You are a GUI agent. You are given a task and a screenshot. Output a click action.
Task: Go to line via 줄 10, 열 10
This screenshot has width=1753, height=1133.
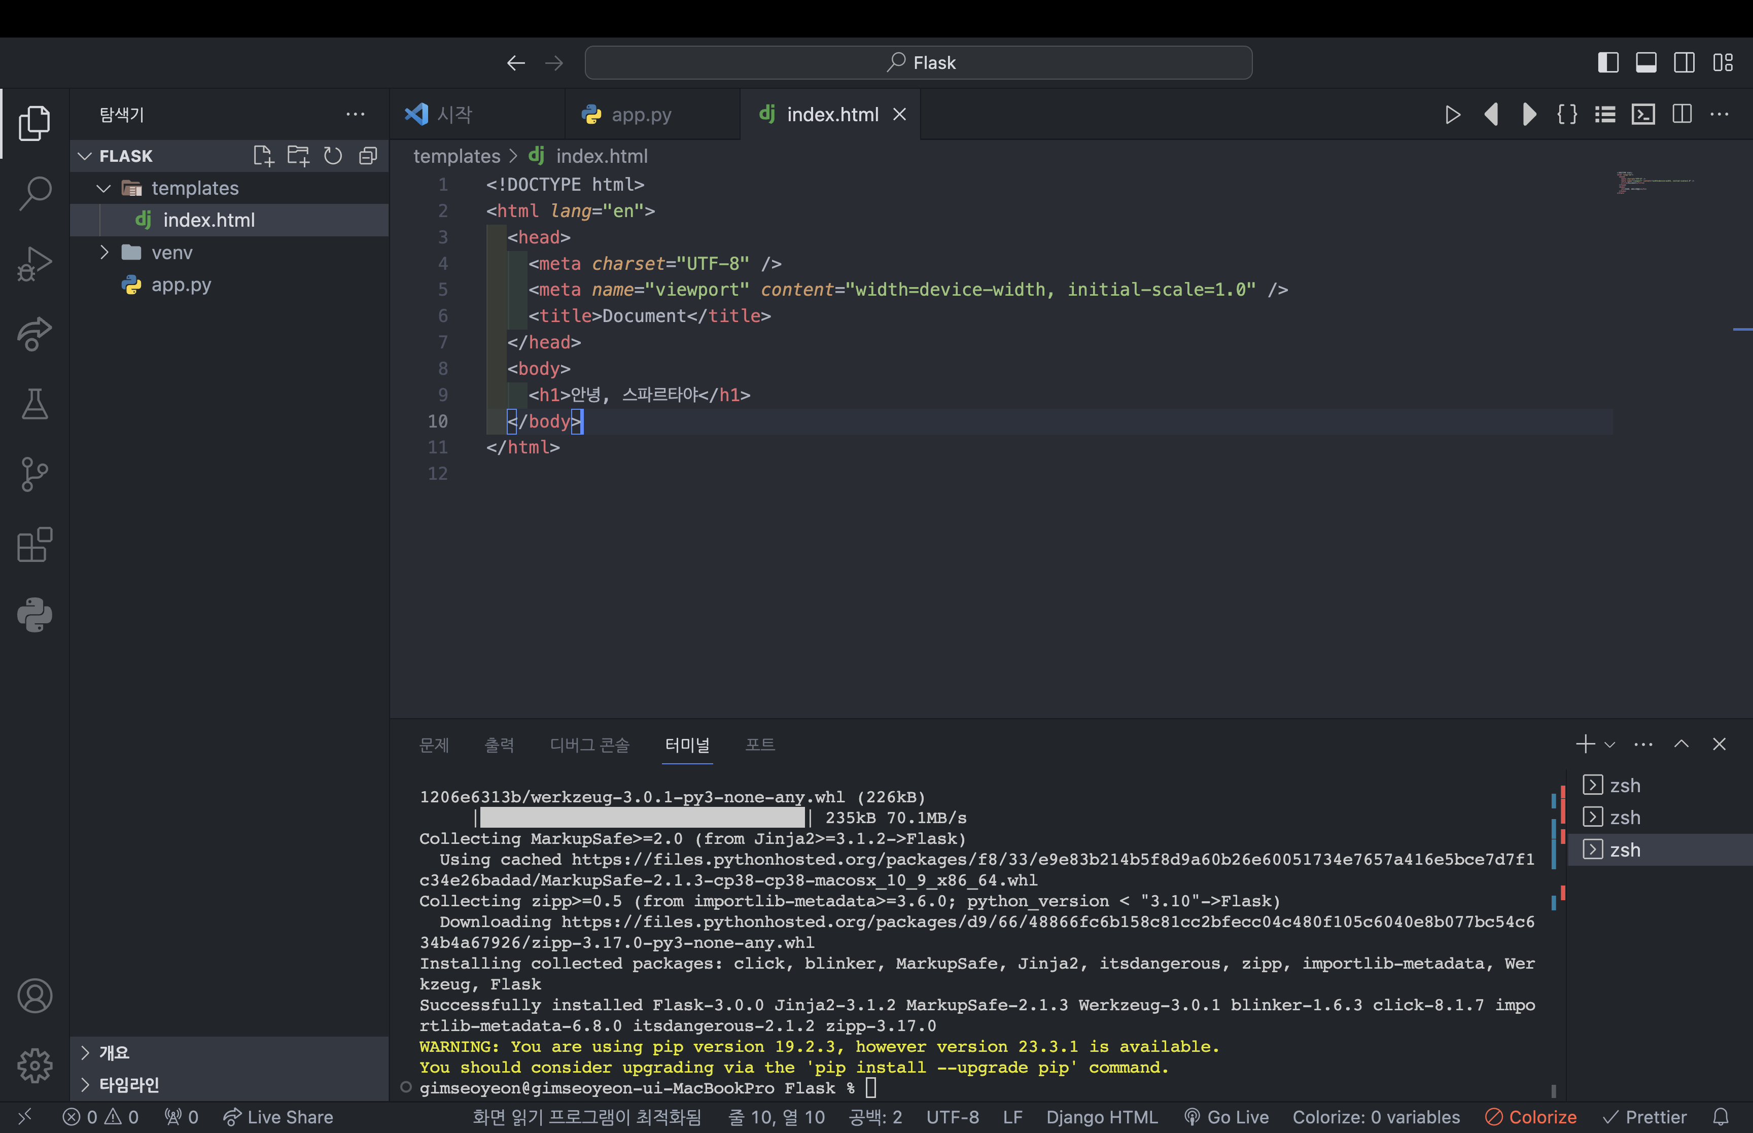[x=777, y=1117]
